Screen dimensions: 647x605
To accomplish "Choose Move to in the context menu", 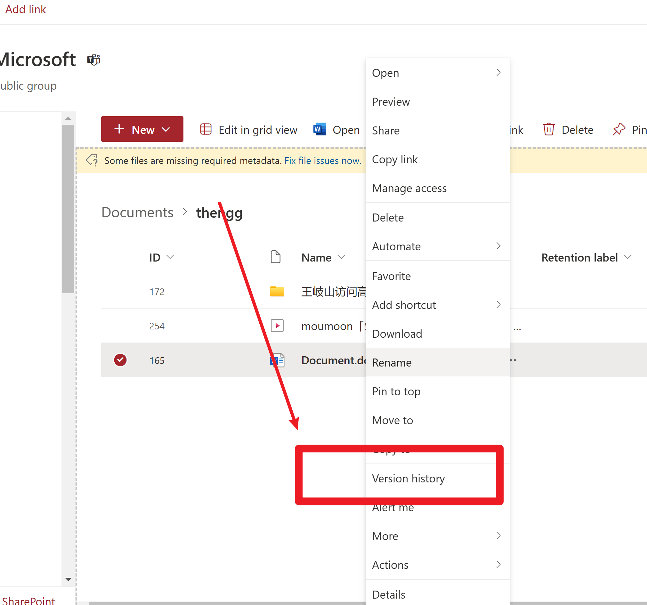I will (x=437, y=420).
